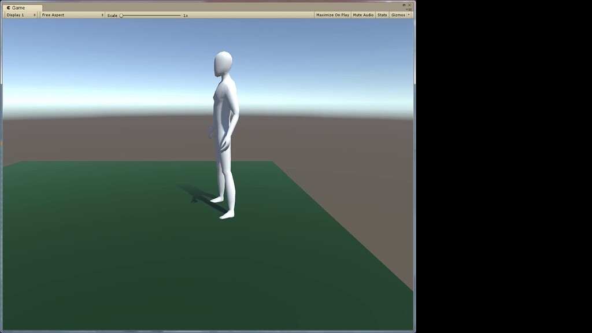
Task: Enable Mute Audio for the game view
Action: pos(362,14)
